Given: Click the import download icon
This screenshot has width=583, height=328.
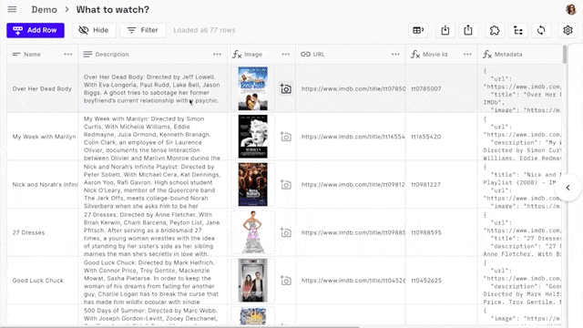Looking at the screenshot, I should (445, 30).
